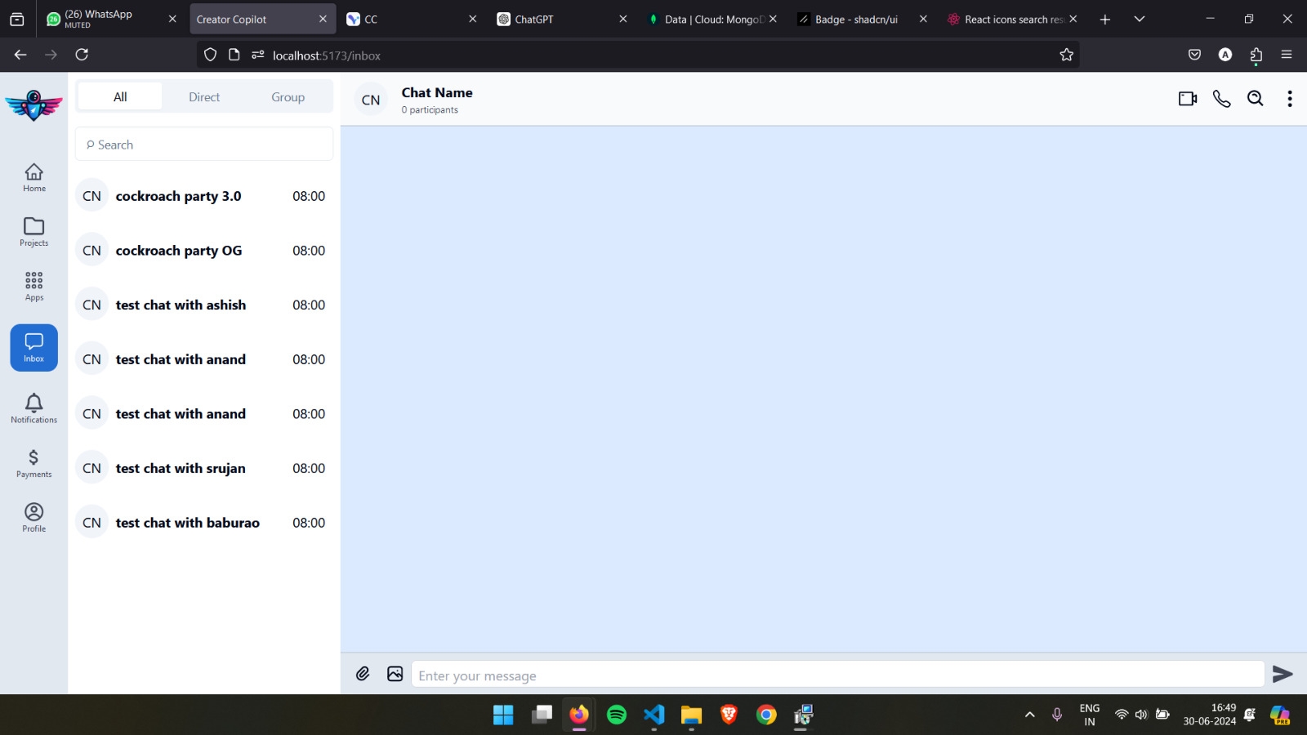Image resolution: width=1307 pixels, height=735 pixels.
Task: Go to Home in the sidebar
Action: [34, 177]
